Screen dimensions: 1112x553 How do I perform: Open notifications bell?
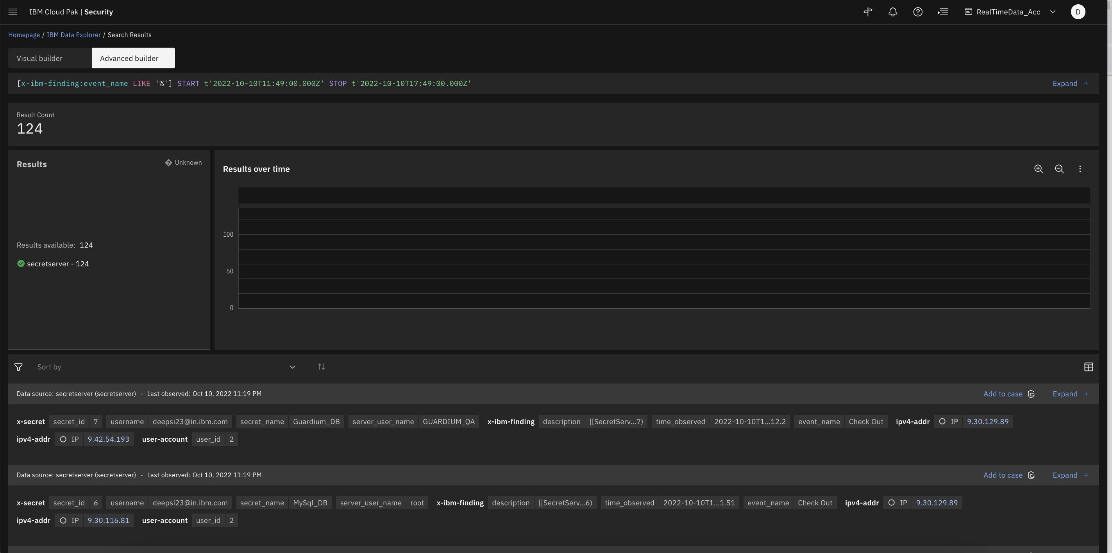coord(893,12)
